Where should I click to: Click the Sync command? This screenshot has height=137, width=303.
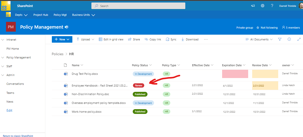click(x=171, y=39)
